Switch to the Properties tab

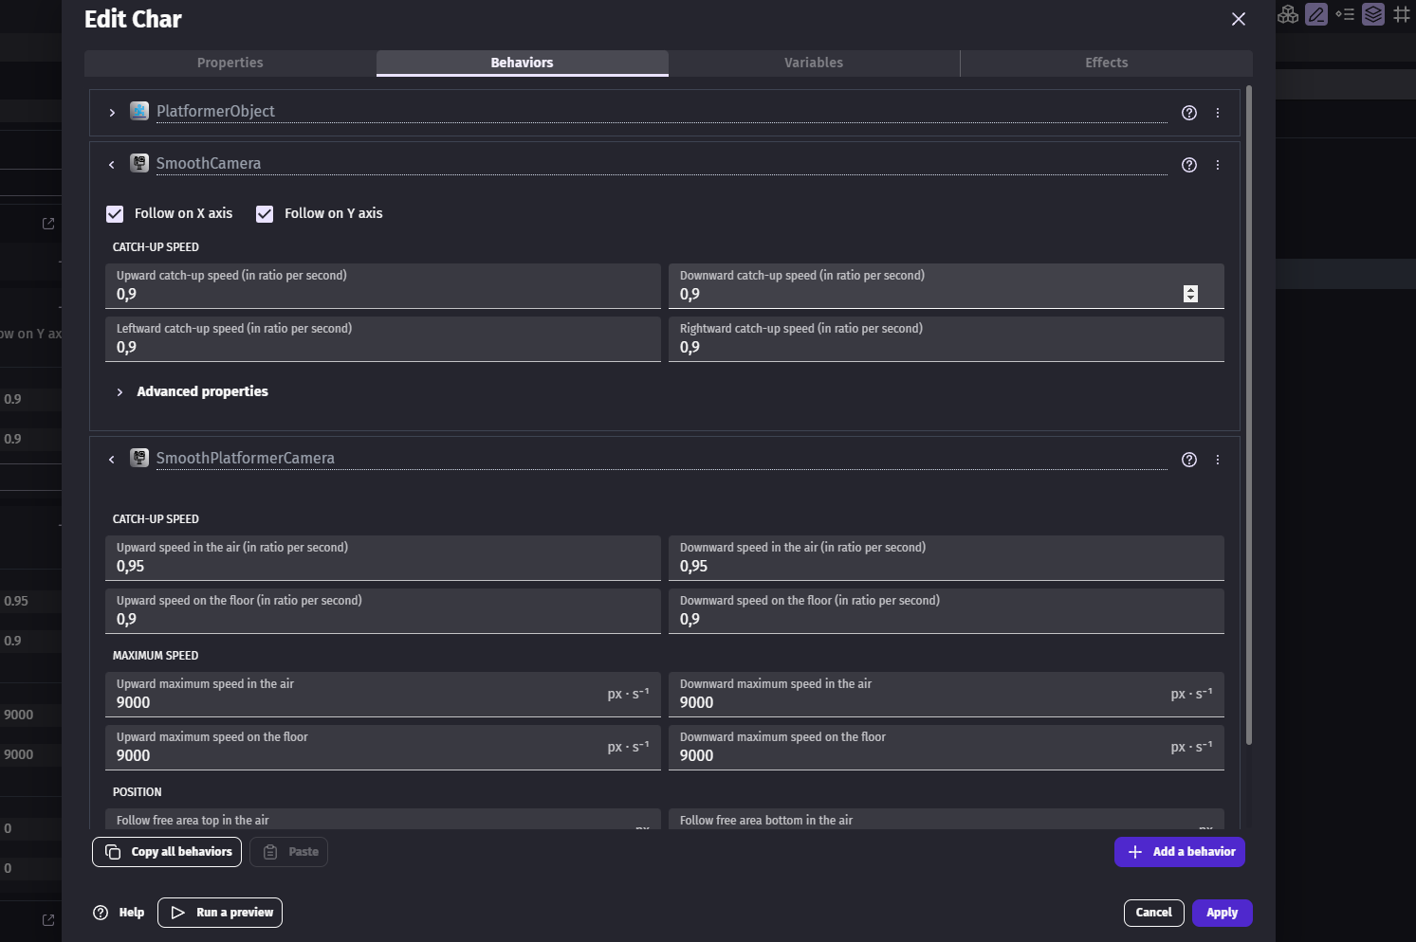click(x=230, y=63)
